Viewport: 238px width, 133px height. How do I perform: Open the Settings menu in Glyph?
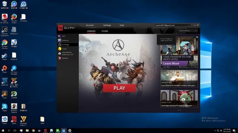pos(107,25)
